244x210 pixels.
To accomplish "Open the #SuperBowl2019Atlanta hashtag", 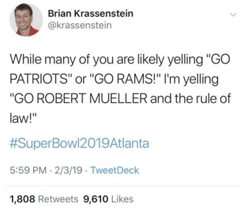I will (x=79, y=143).
